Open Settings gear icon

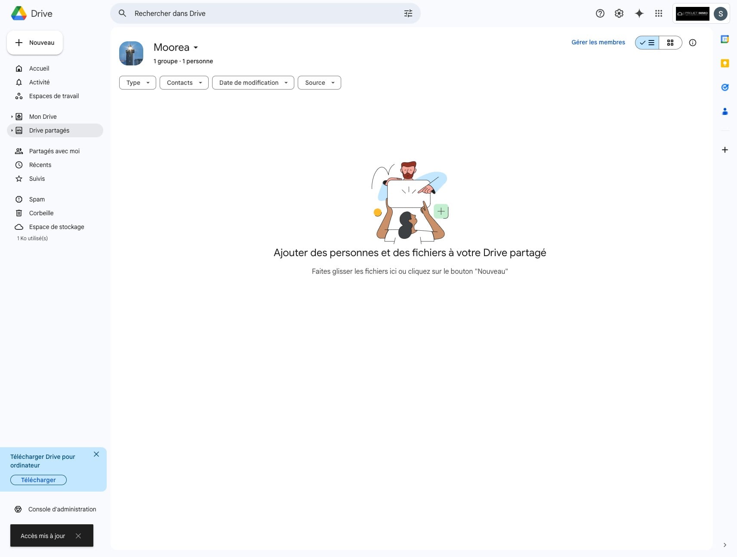pos(619,13)
